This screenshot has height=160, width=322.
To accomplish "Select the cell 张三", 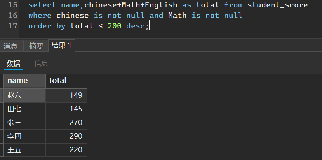I will click(24, 123).
